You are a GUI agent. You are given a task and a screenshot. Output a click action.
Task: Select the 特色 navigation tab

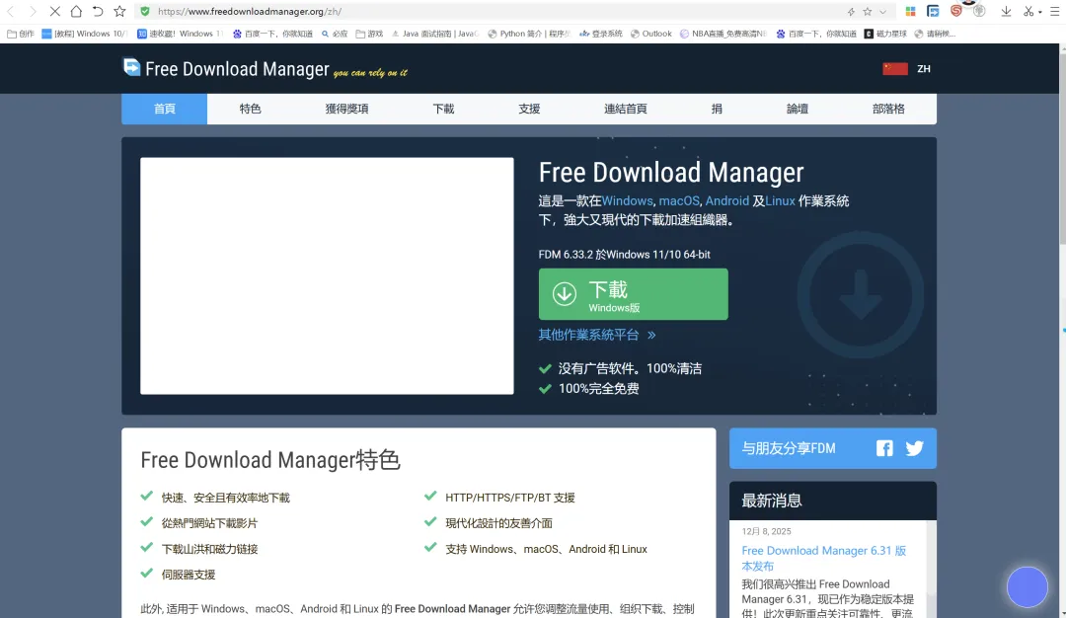(x=250, y=109)
